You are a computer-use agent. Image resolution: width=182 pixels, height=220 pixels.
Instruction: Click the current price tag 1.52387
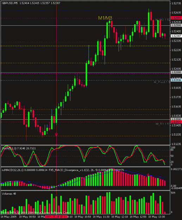[x=176, y=36]
